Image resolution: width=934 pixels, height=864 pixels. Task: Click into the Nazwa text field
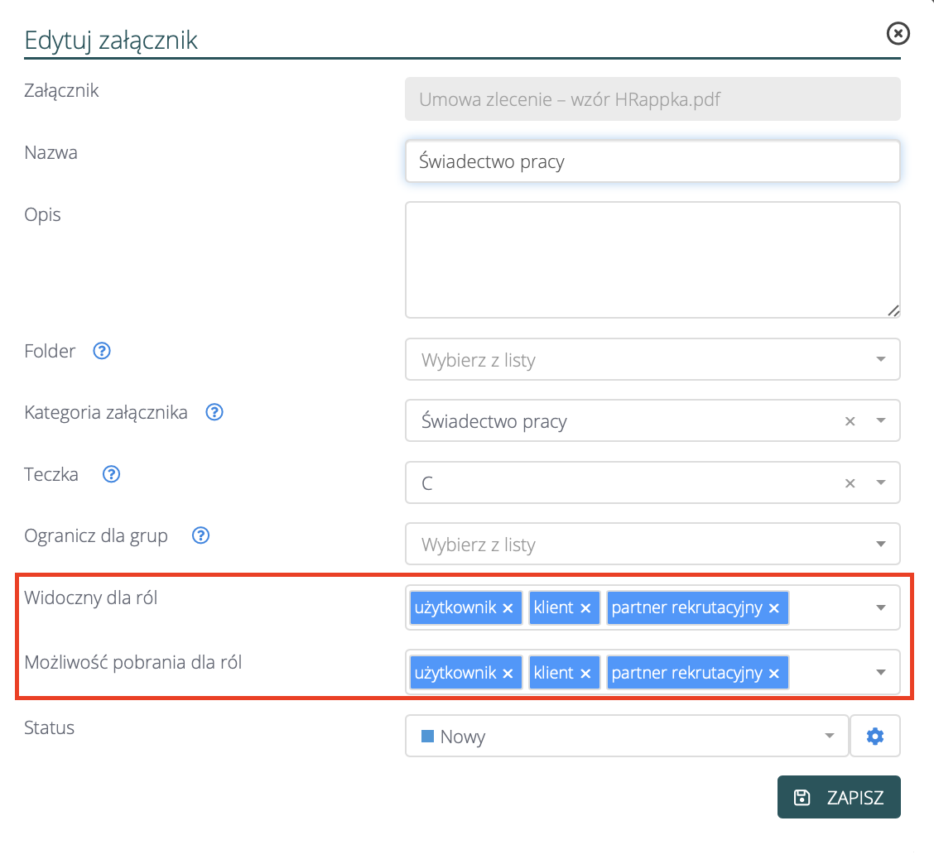(x=652, y=161)
